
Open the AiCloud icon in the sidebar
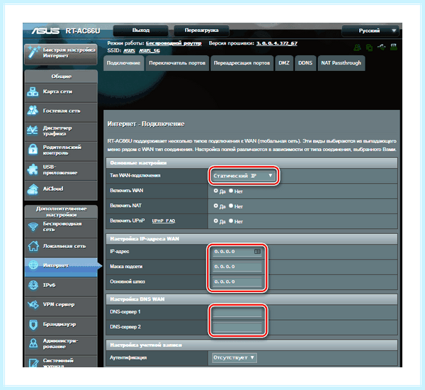click(x=33, y=189)
